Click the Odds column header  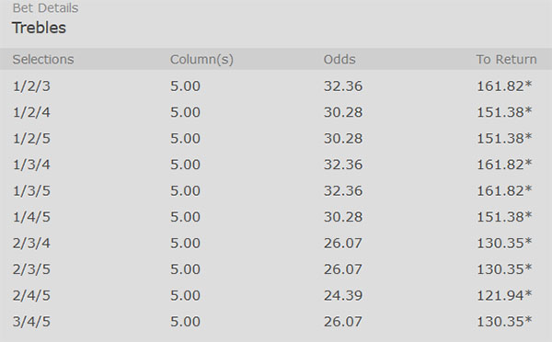tap(339, 59)
